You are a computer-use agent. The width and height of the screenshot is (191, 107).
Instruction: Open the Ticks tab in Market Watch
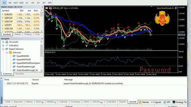pos(37,34)
